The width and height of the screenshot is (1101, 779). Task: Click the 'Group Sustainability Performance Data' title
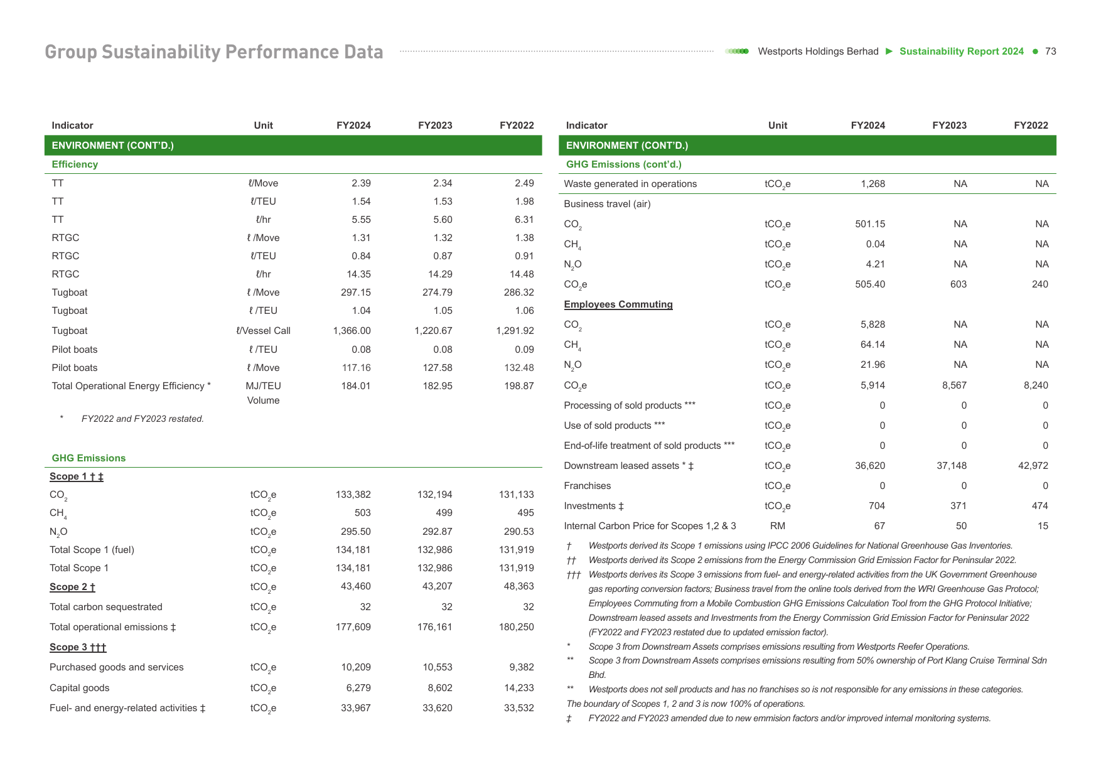point(214,51)
